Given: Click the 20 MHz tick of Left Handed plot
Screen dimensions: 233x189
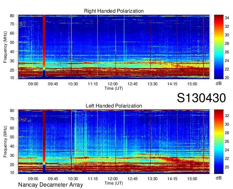Looking at the screenshot, I should [12, 165].
